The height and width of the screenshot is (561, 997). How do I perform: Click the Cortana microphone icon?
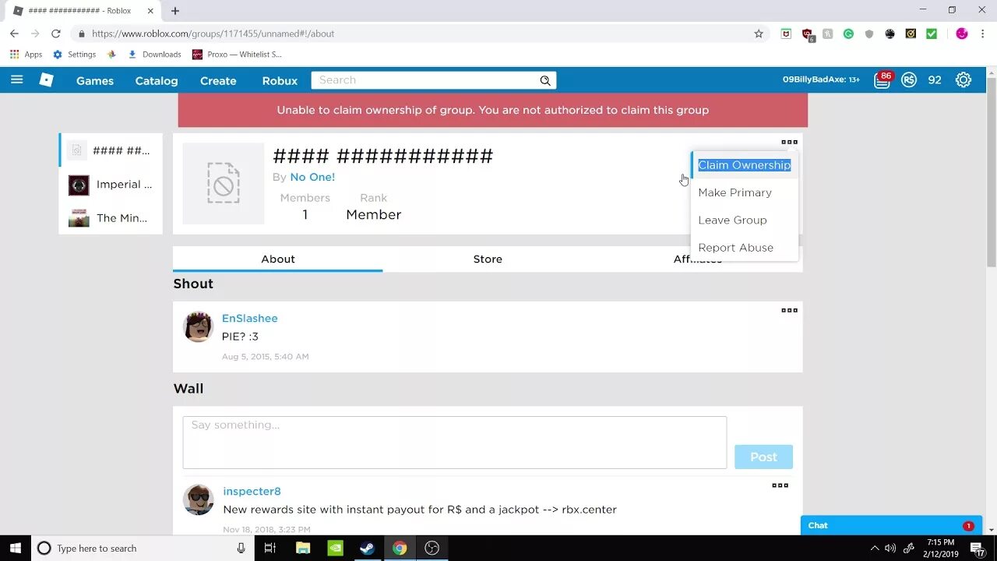241,548
